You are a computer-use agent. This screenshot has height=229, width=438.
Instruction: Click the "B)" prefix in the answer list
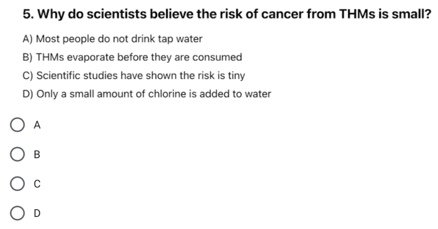coord(27,57)
